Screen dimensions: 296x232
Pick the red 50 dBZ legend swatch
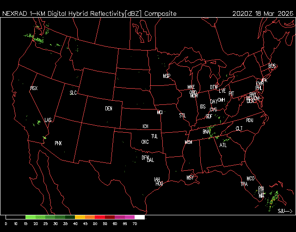coord(99,217)
